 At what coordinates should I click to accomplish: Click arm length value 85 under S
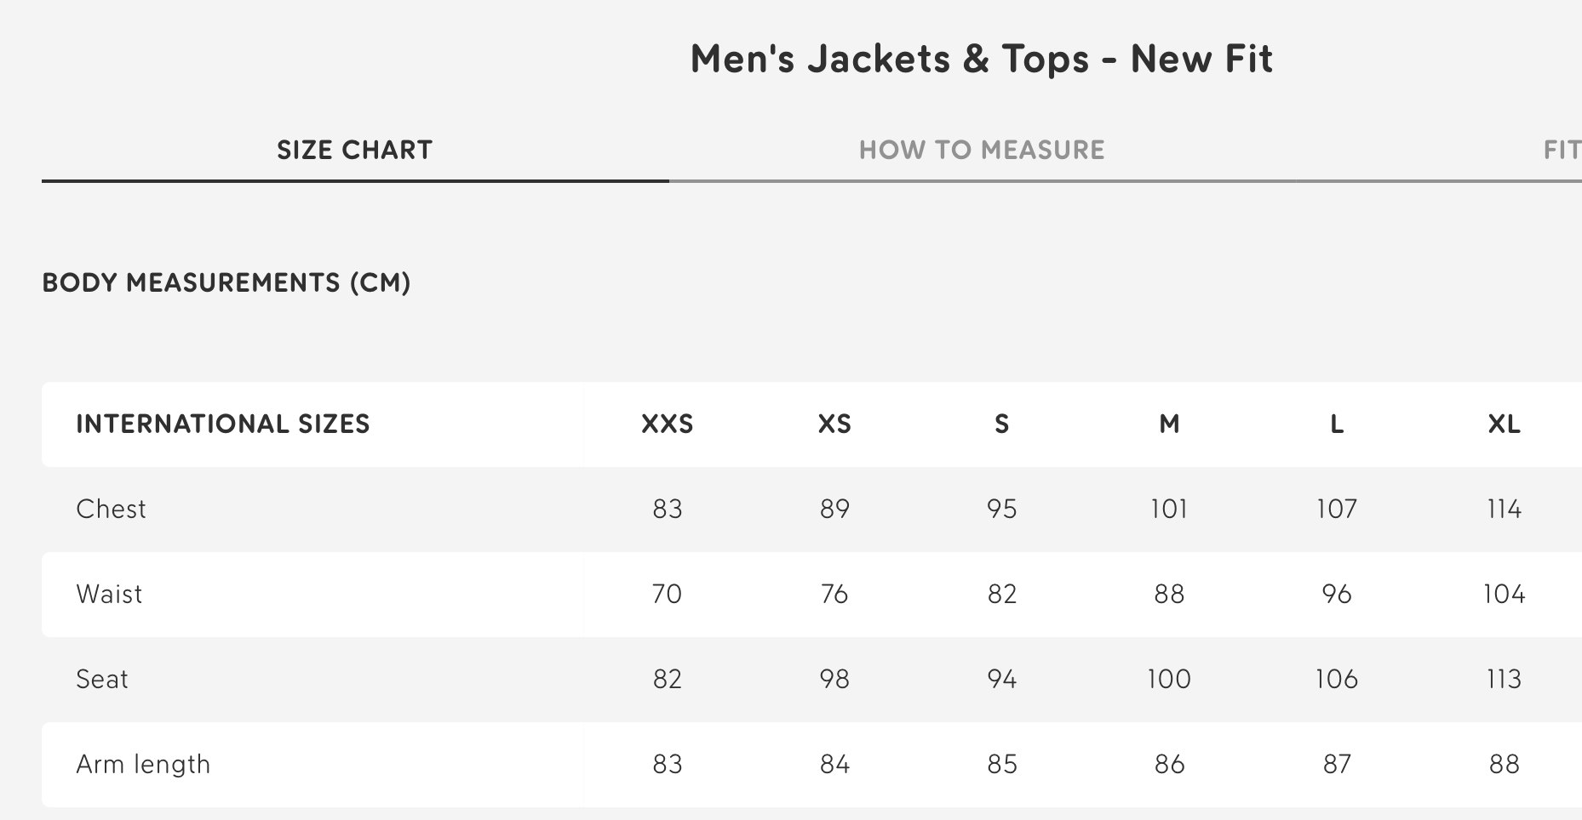[1002, 764]
